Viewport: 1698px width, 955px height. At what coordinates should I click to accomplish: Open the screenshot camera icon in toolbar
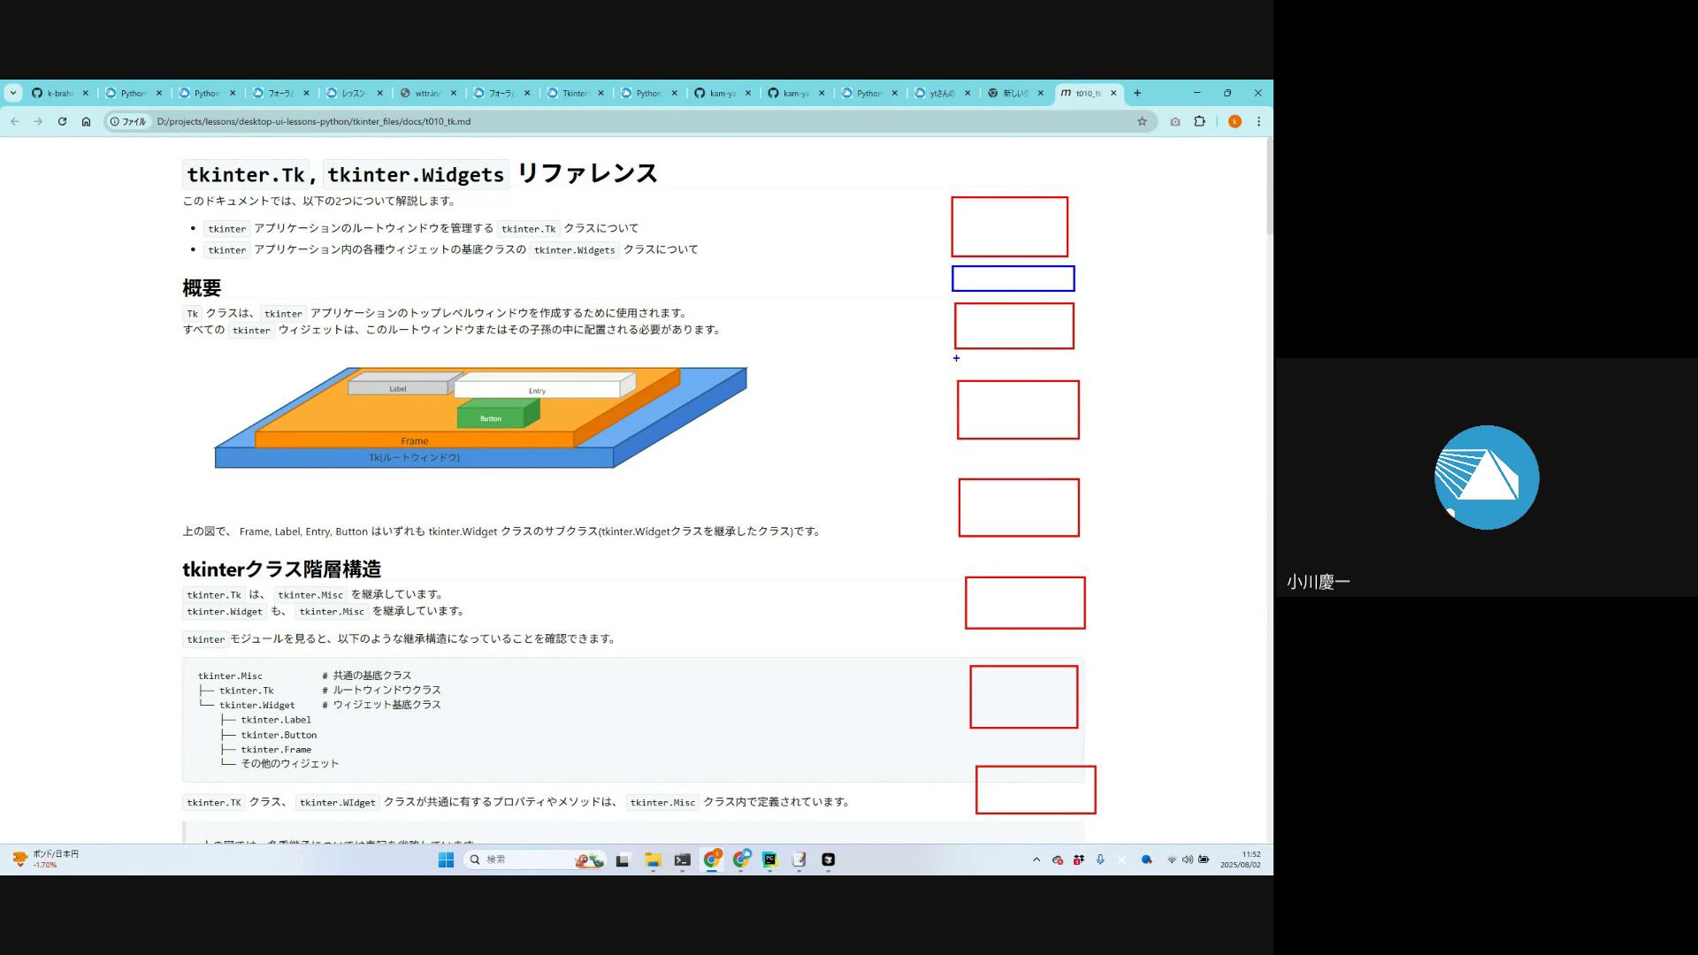click(x=1174, y=122)
